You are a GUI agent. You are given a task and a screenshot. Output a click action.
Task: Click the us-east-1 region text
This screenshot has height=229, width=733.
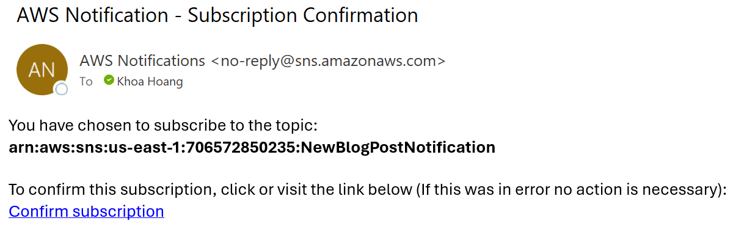[x=176, y=147]
